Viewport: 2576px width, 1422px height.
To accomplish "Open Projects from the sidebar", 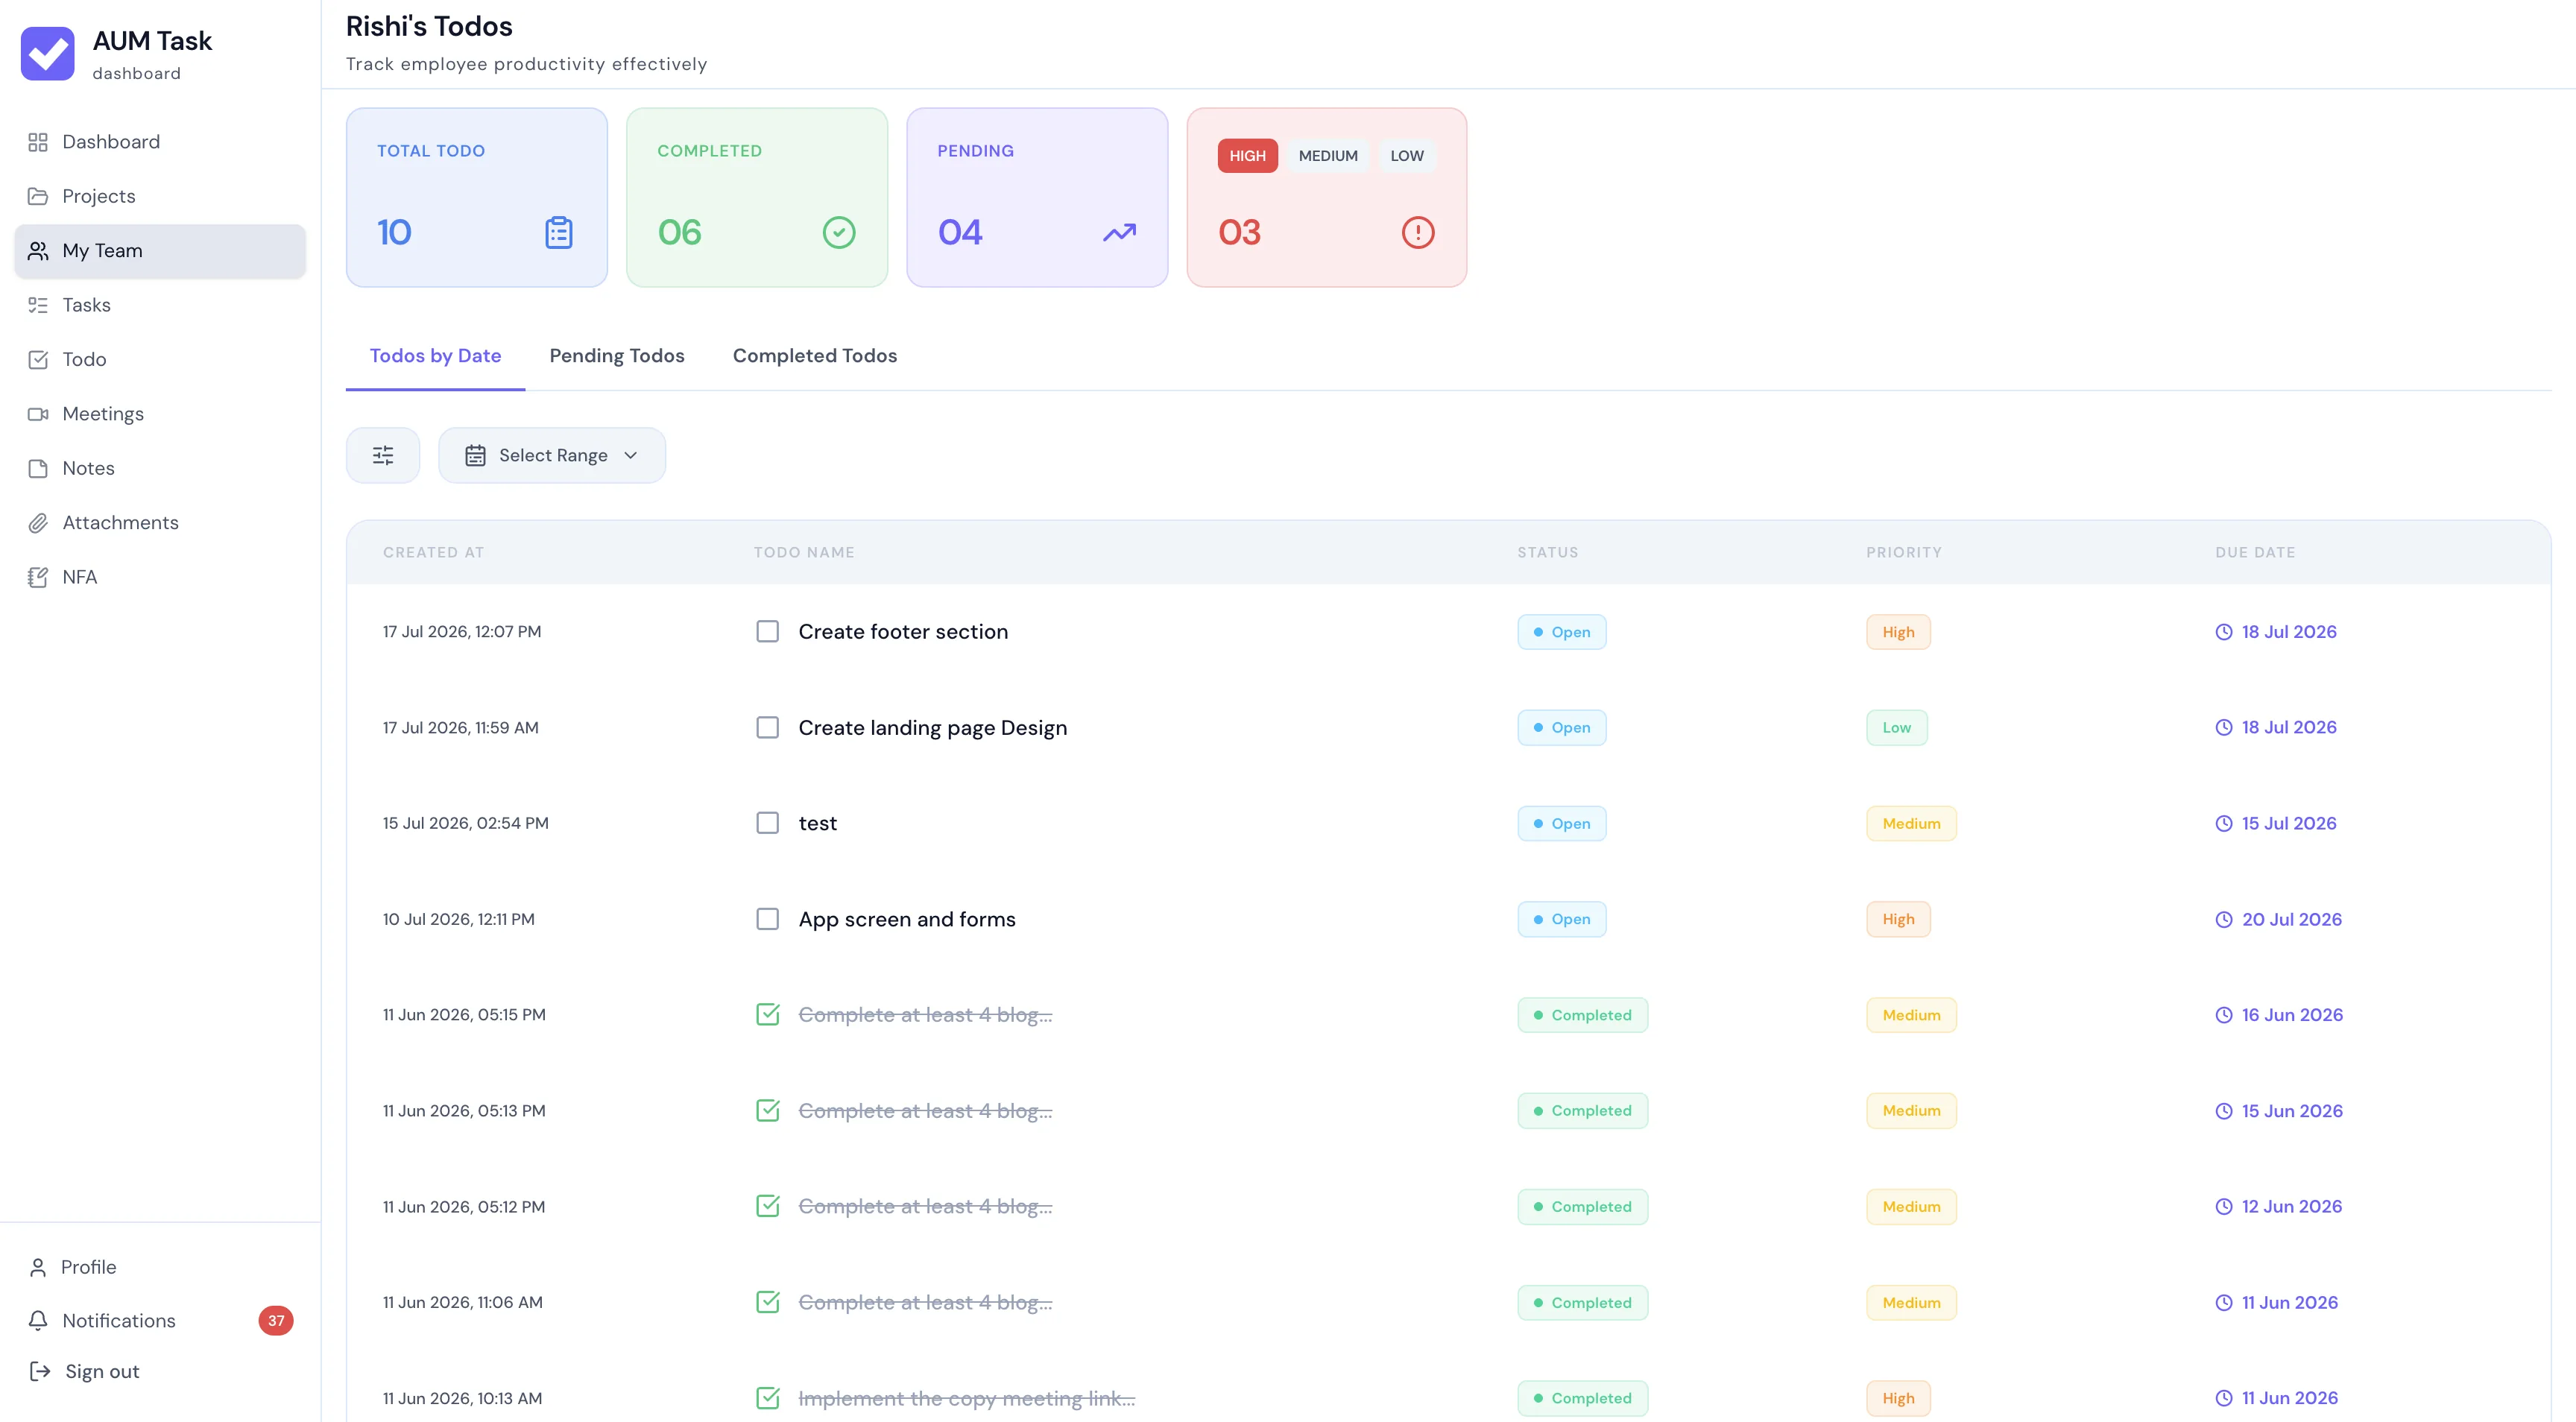I will point(160,196).
